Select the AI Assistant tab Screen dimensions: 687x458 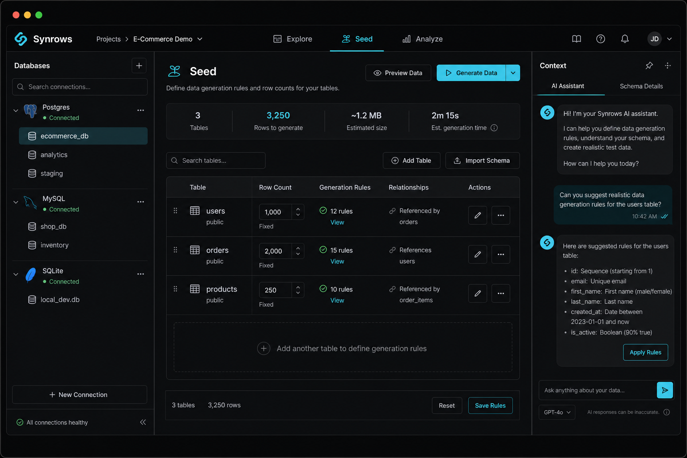coord(568,86)
